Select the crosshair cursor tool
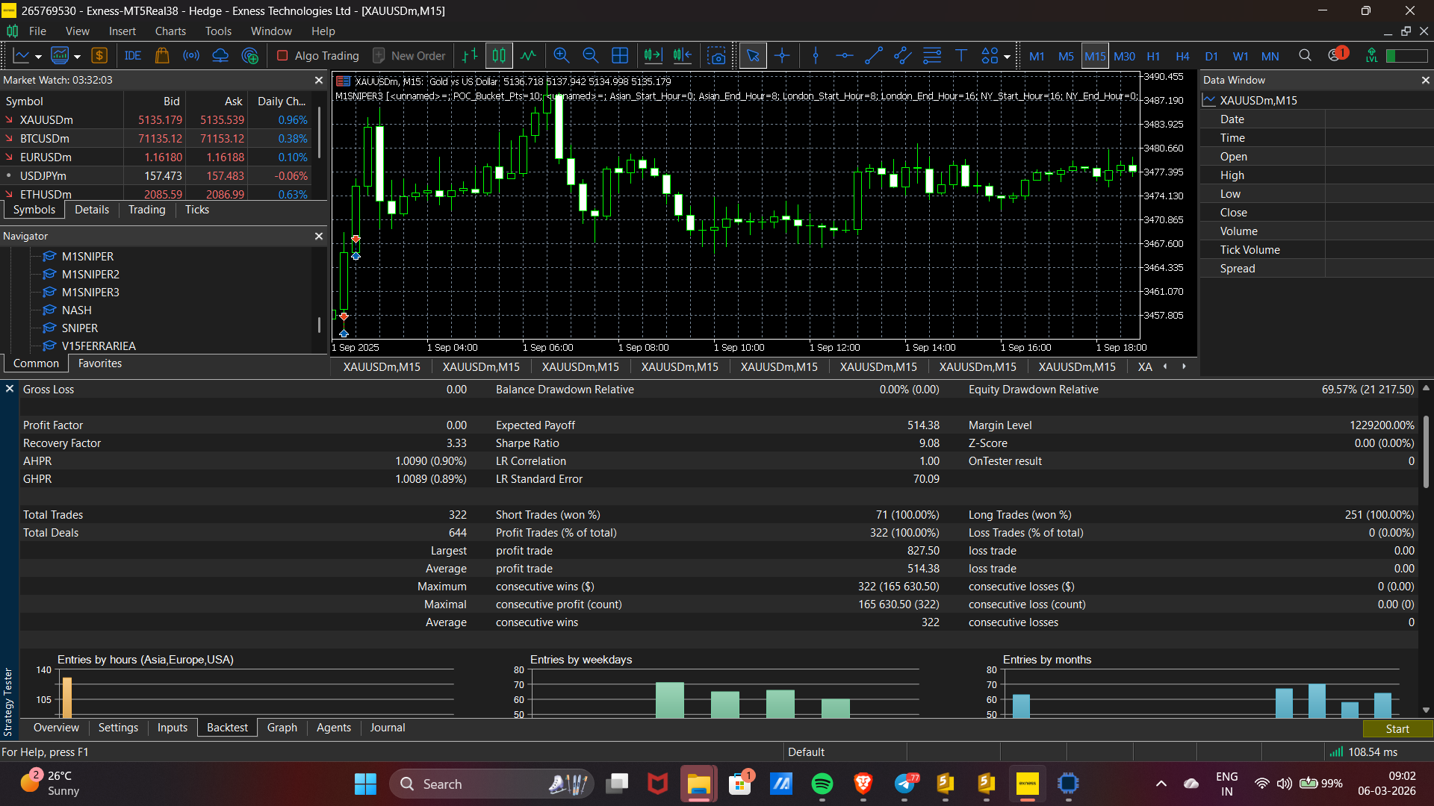 click(x=782, y=55)
